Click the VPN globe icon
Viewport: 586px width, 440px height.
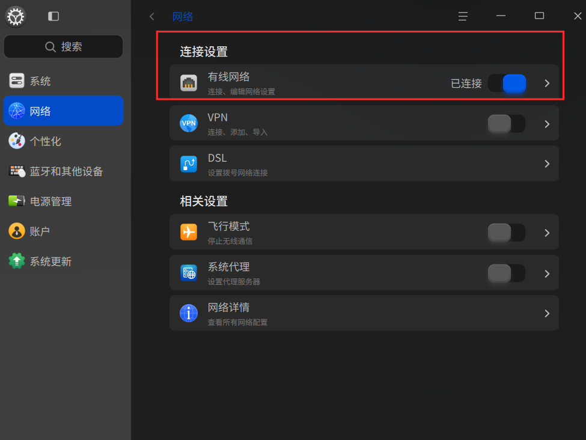(189, 123)
